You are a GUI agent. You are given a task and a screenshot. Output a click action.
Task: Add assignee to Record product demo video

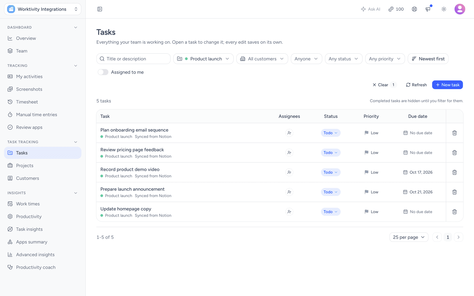pos(289,172)
